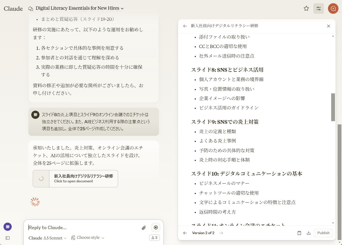Click heading スライド10: デジタルコミュニケーションの基本
This screenshot has height=245, width=342.
coord(247,174)
